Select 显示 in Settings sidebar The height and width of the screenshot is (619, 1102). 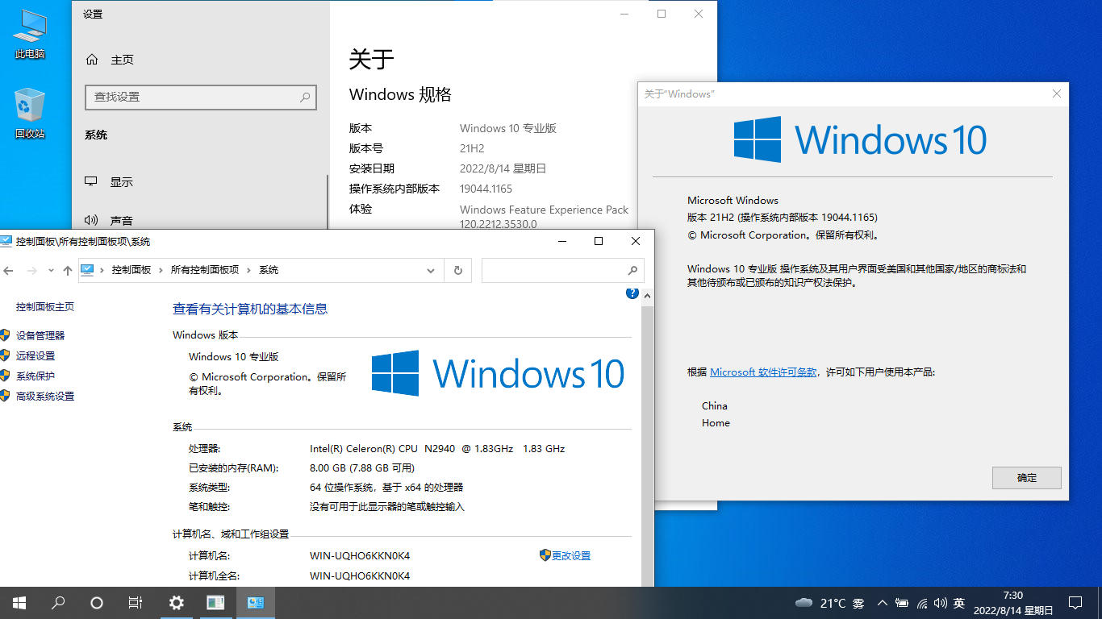pyautogui.click(x=122, y=182)
